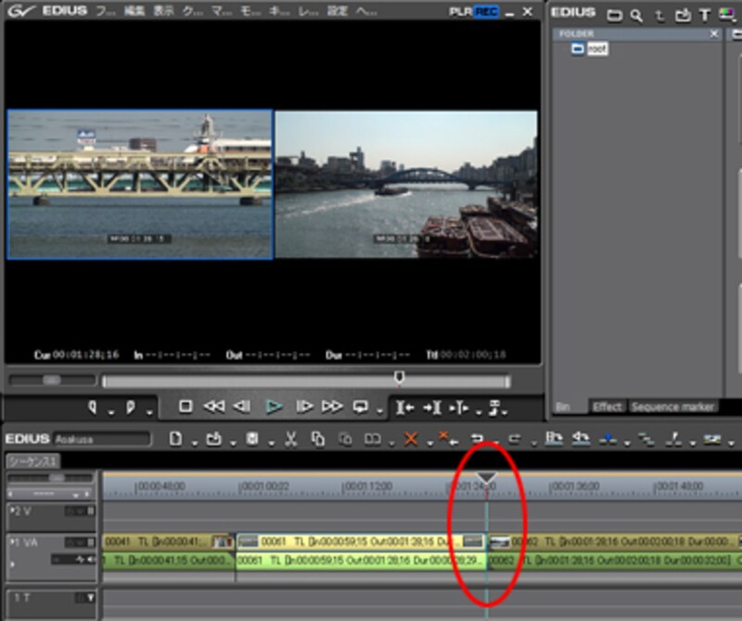This screenshot has height=621, width=742.
Task: Click the scissors Cut icon in the timeline toolbar
Action: [x=290, y=439]
